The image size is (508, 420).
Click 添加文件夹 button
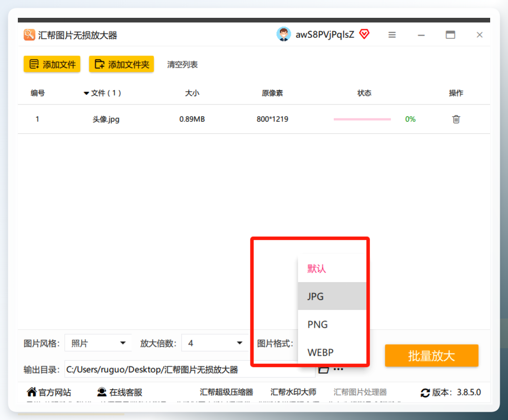[x=122, y=64]
